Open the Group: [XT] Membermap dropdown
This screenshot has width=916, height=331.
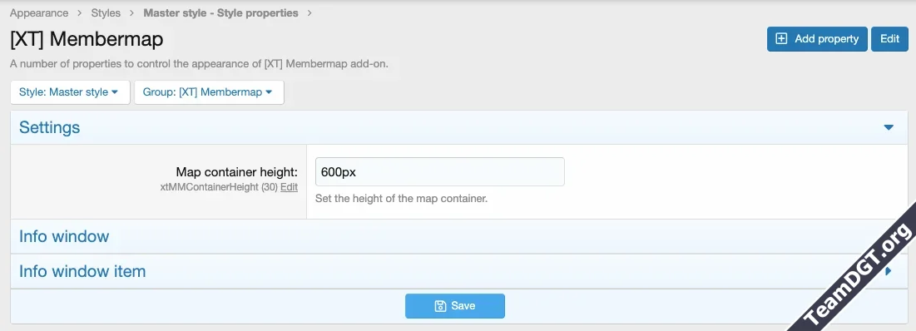(x=209, y=92)
